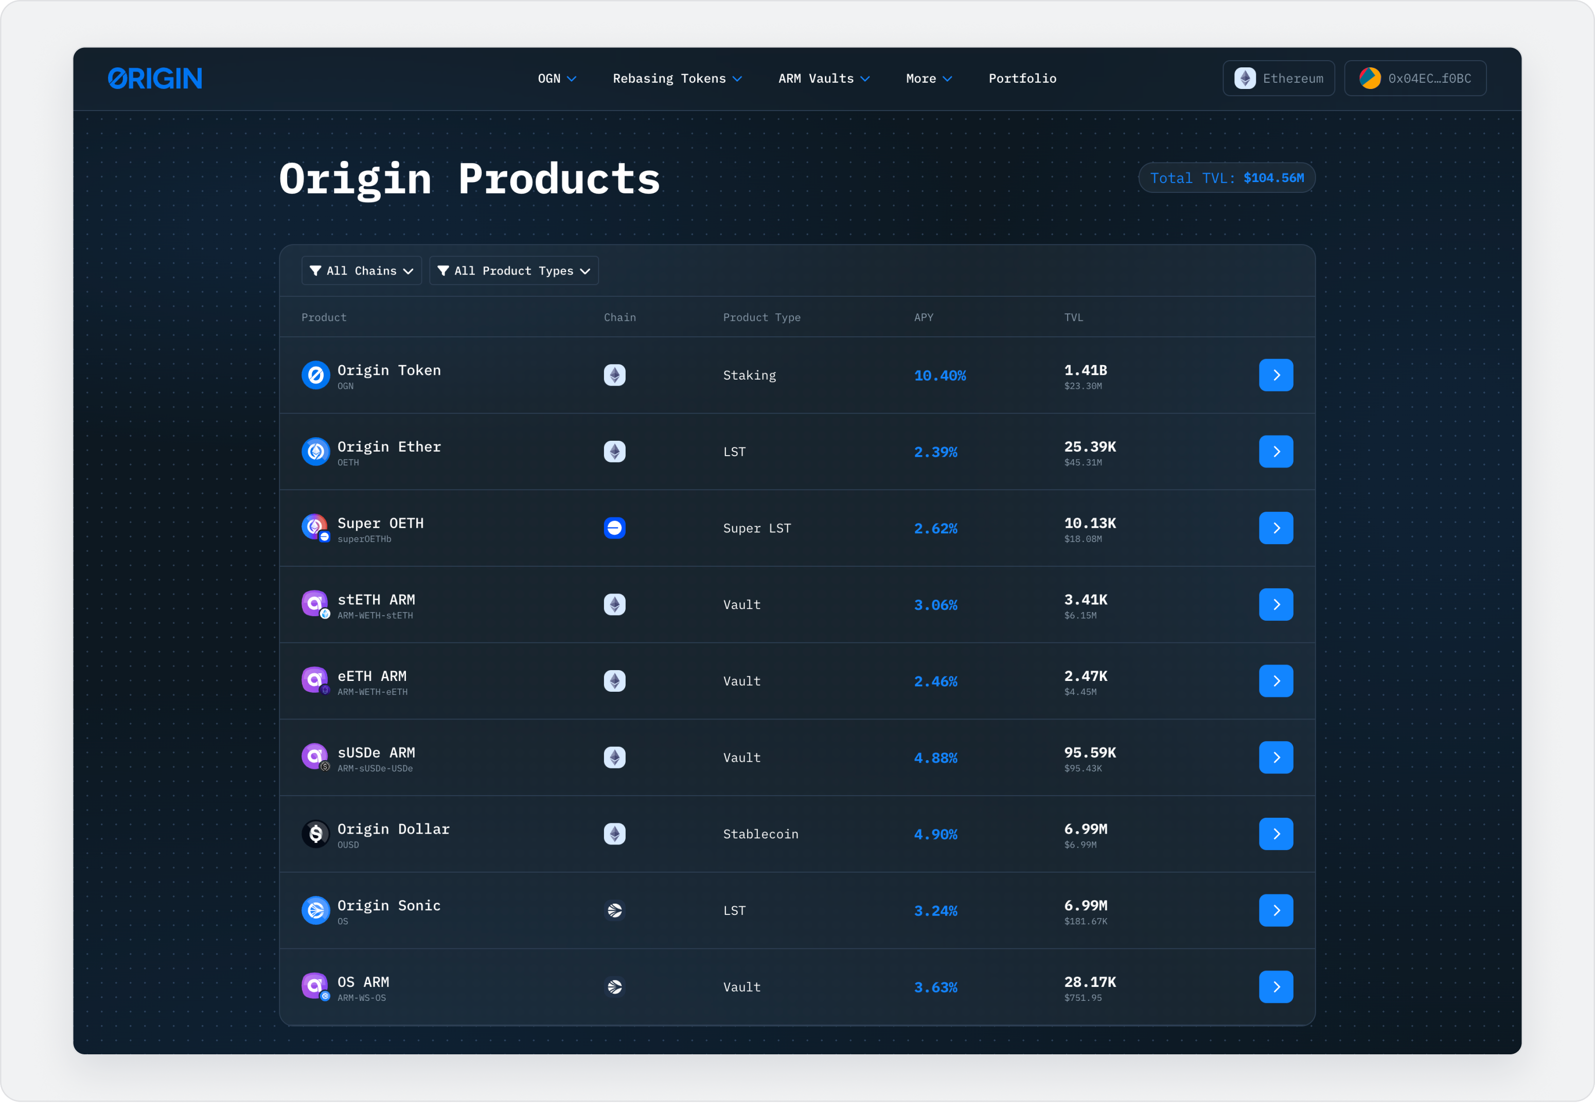Click the eETH ARM vault icon
This screenshot has height=1115, width=1595.
coord(315,681)
